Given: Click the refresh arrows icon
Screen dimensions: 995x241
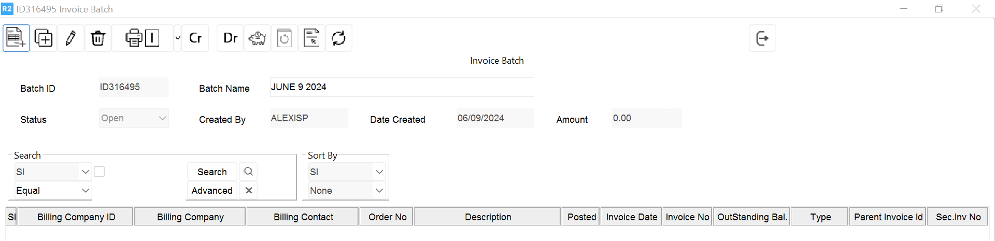Looking at the screenshot, I should (338, 38).
